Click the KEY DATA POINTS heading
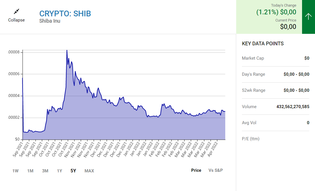315x191 pixels. pos(263,44)
